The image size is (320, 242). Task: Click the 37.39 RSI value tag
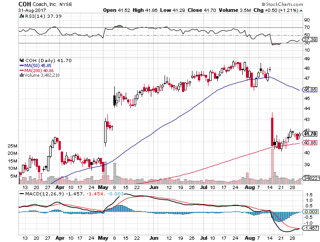coord(310,40)
